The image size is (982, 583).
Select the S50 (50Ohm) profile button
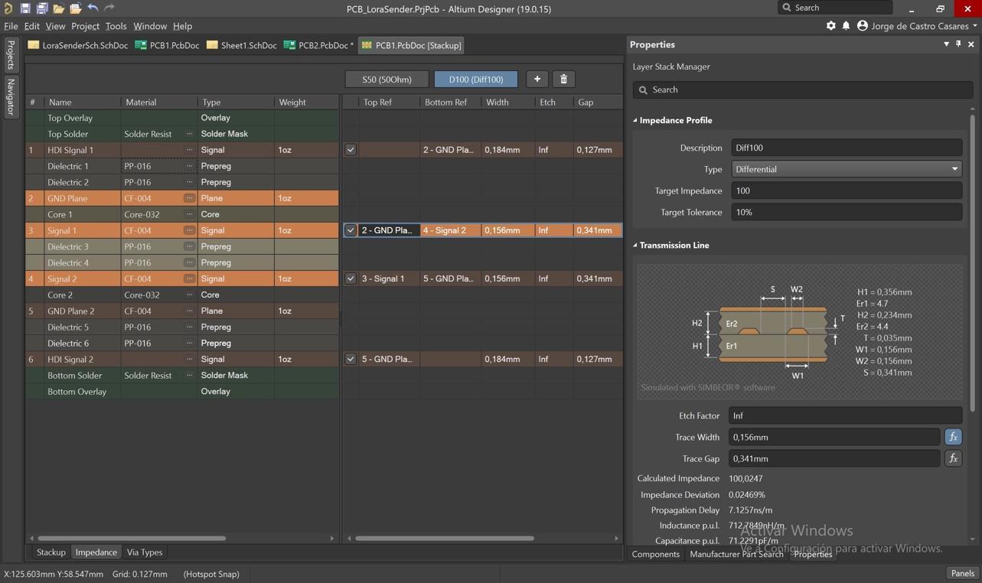[387, 79]
